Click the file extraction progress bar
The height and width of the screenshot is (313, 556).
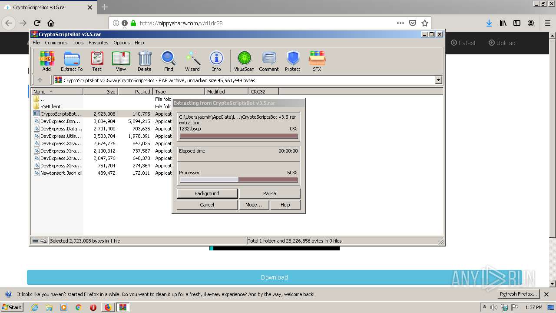(x=238, y=136)
